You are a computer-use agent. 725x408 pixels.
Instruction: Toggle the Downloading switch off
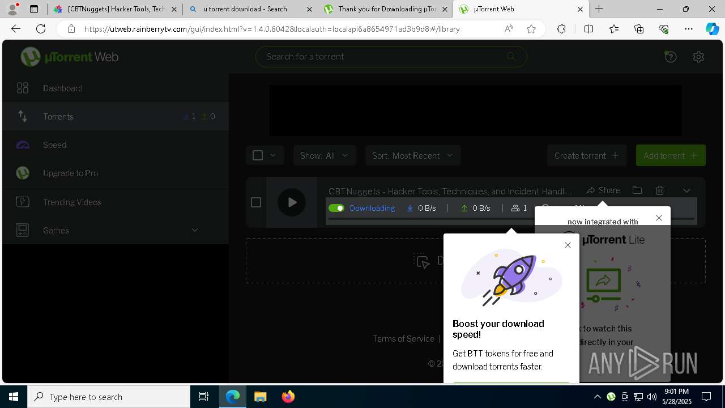click(x=336, y=208)
